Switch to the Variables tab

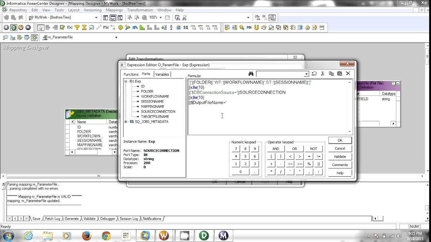[162, 74]
